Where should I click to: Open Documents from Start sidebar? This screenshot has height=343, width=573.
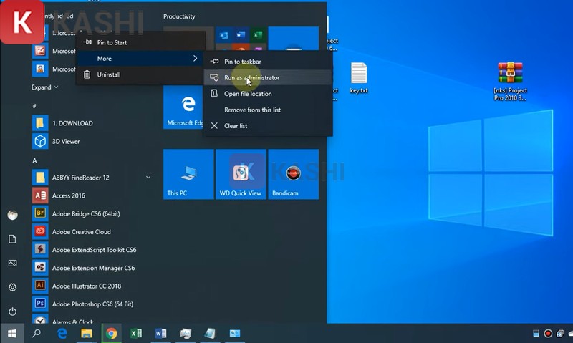coord(12,239)
